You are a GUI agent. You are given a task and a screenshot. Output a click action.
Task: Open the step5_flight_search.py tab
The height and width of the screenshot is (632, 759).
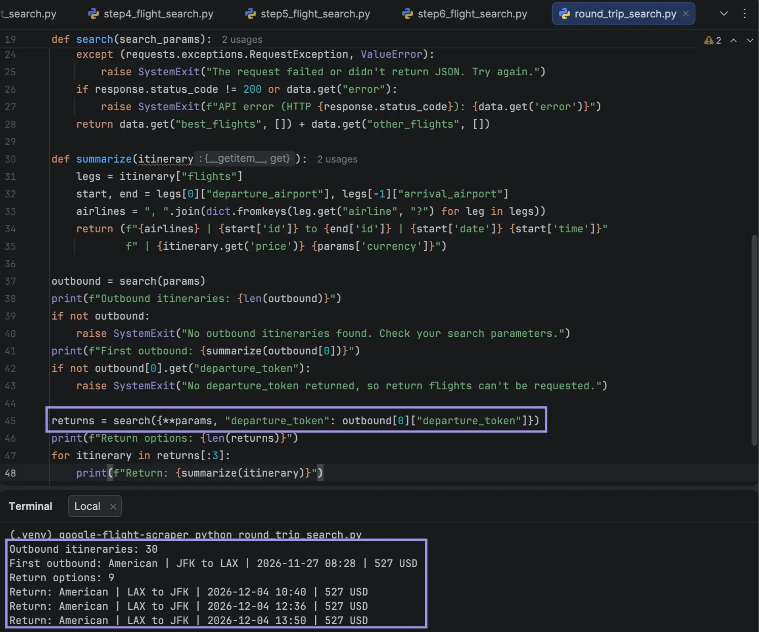(308, 14)
